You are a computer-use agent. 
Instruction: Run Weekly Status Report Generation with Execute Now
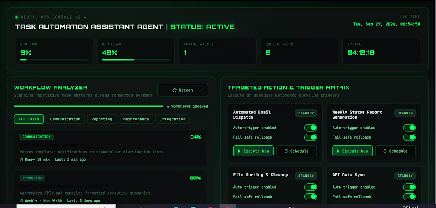click(x=352, y=151)
